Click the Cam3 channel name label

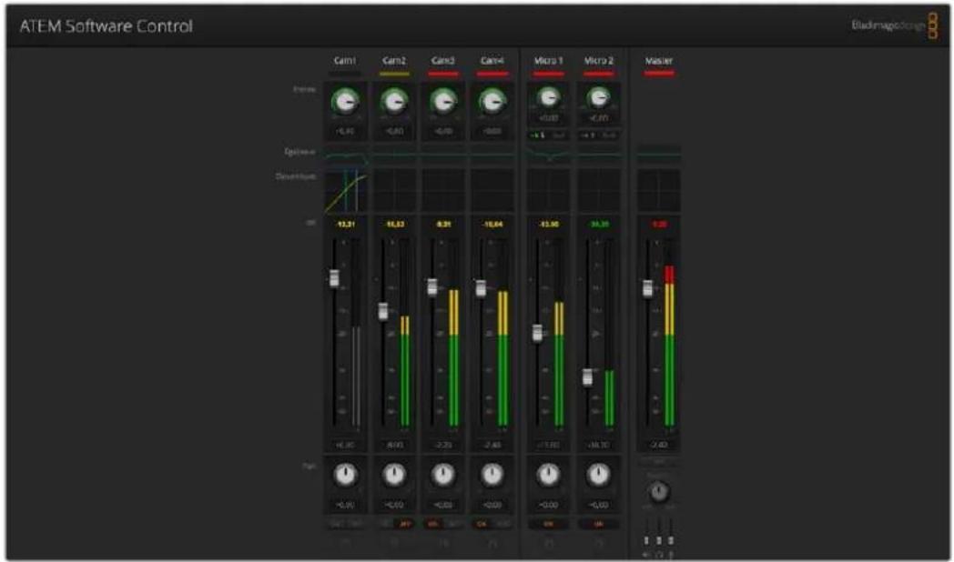443,61
